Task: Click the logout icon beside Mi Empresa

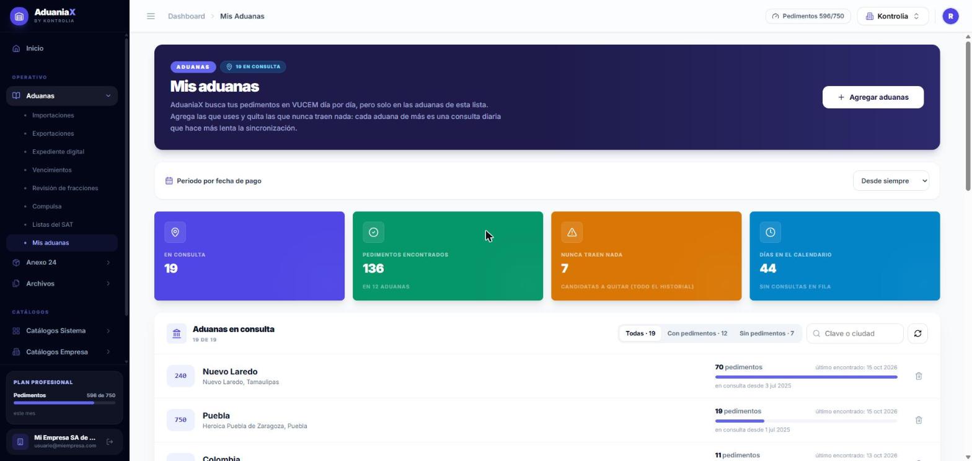Action: click(x=110, y=442)
